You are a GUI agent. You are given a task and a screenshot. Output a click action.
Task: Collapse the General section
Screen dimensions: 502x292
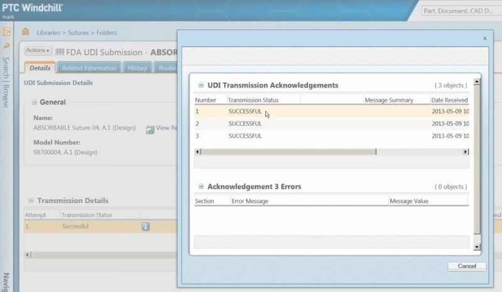tap(34, 102)
